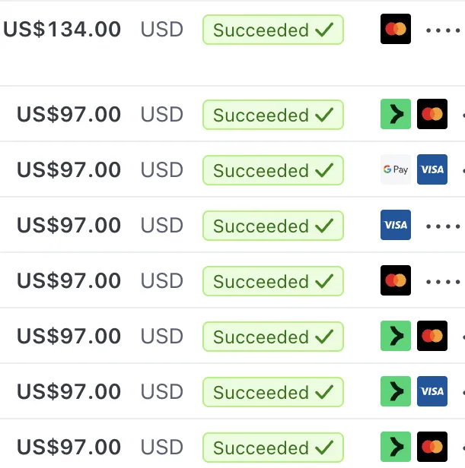
Task: Click the Succeeded badge in the Google Pay row
Action: (x=273, y=170)
